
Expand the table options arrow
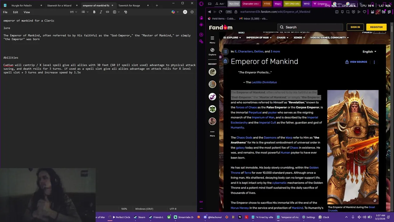119,12
